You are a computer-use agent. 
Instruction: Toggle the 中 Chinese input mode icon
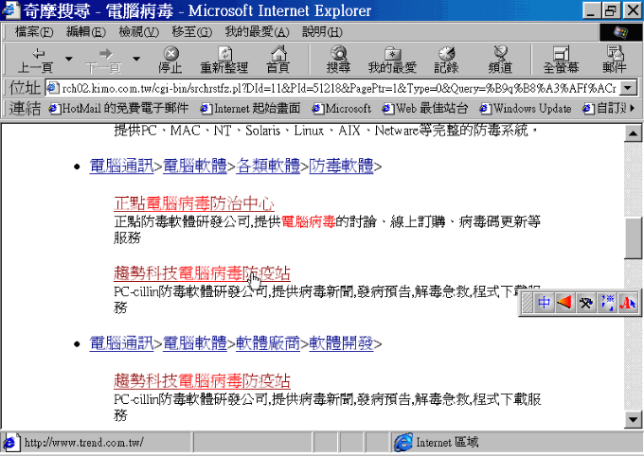pos(545,303)
